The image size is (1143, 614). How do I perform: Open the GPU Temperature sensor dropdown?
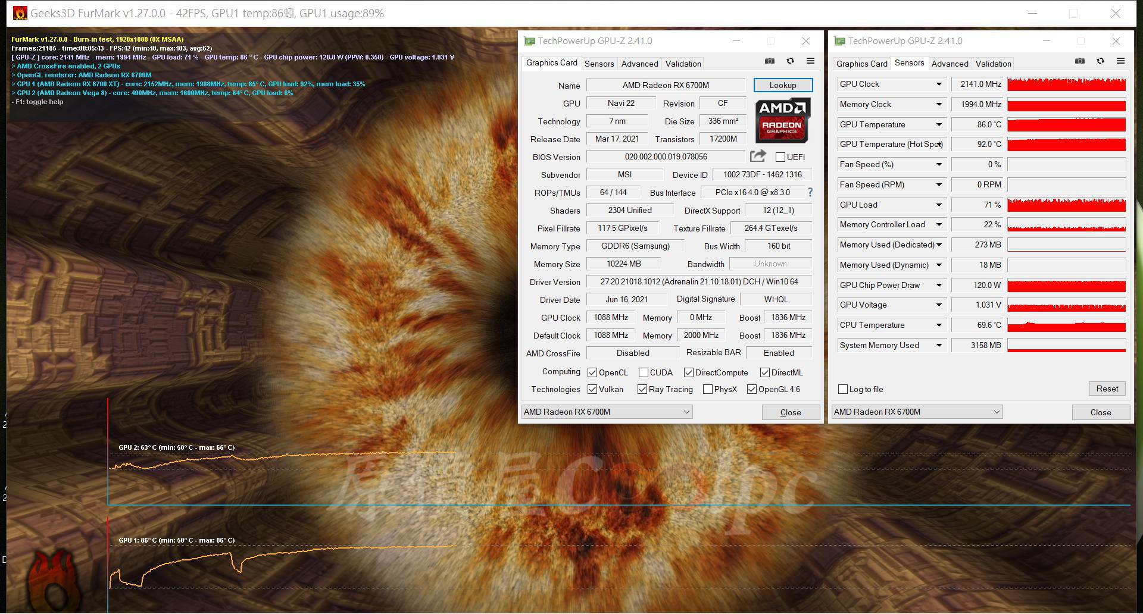pyautogui.click(x=939, y=125)
